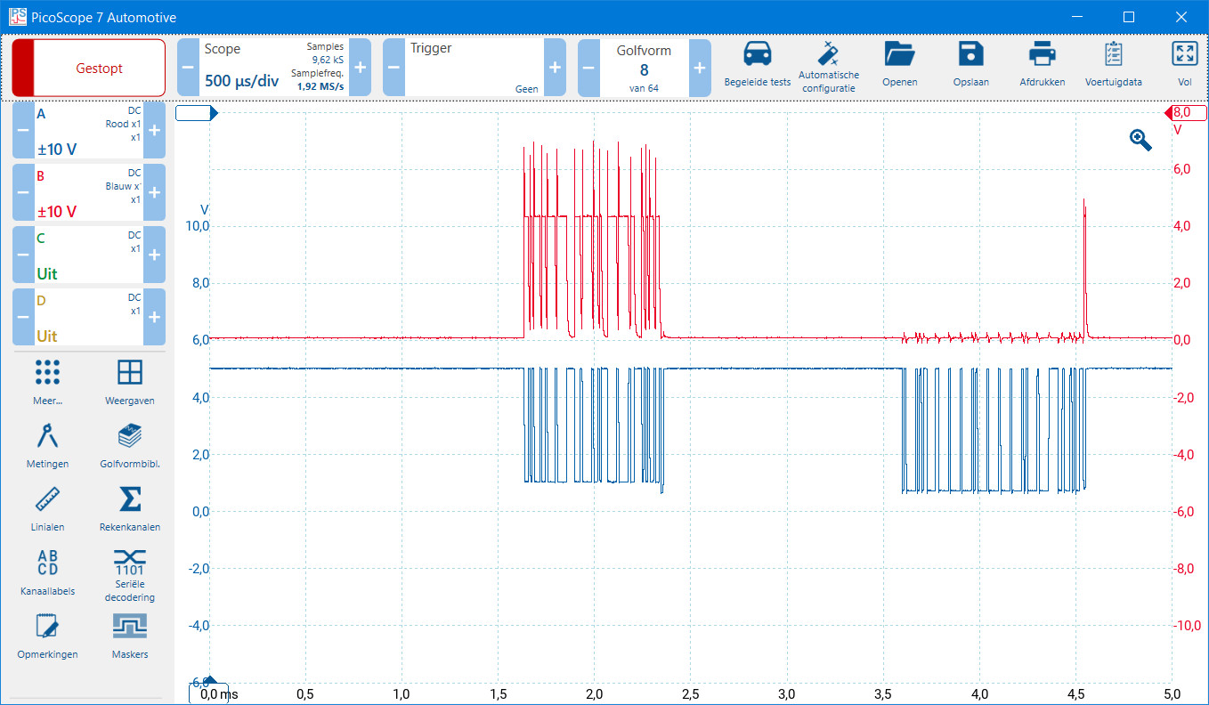1209x705 pixels.
Task: Save waveform with Opslaan icon
Action: [970, 55]
